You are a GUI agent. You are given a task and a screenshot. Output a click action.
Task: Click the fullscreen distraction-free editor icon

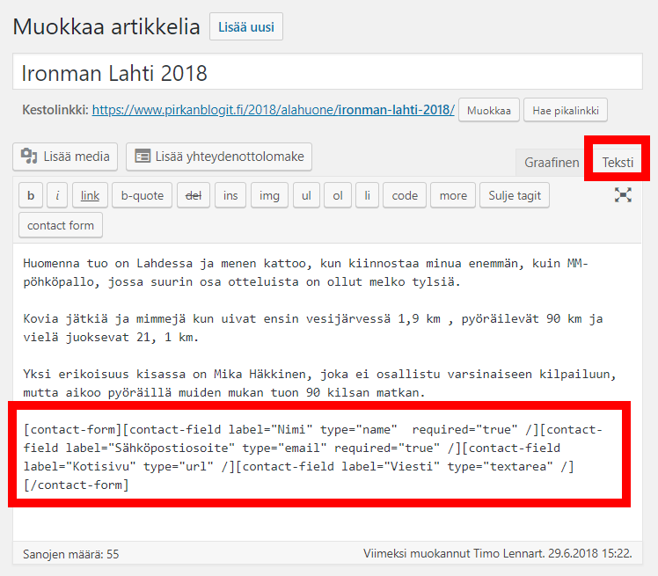(623, 195)
